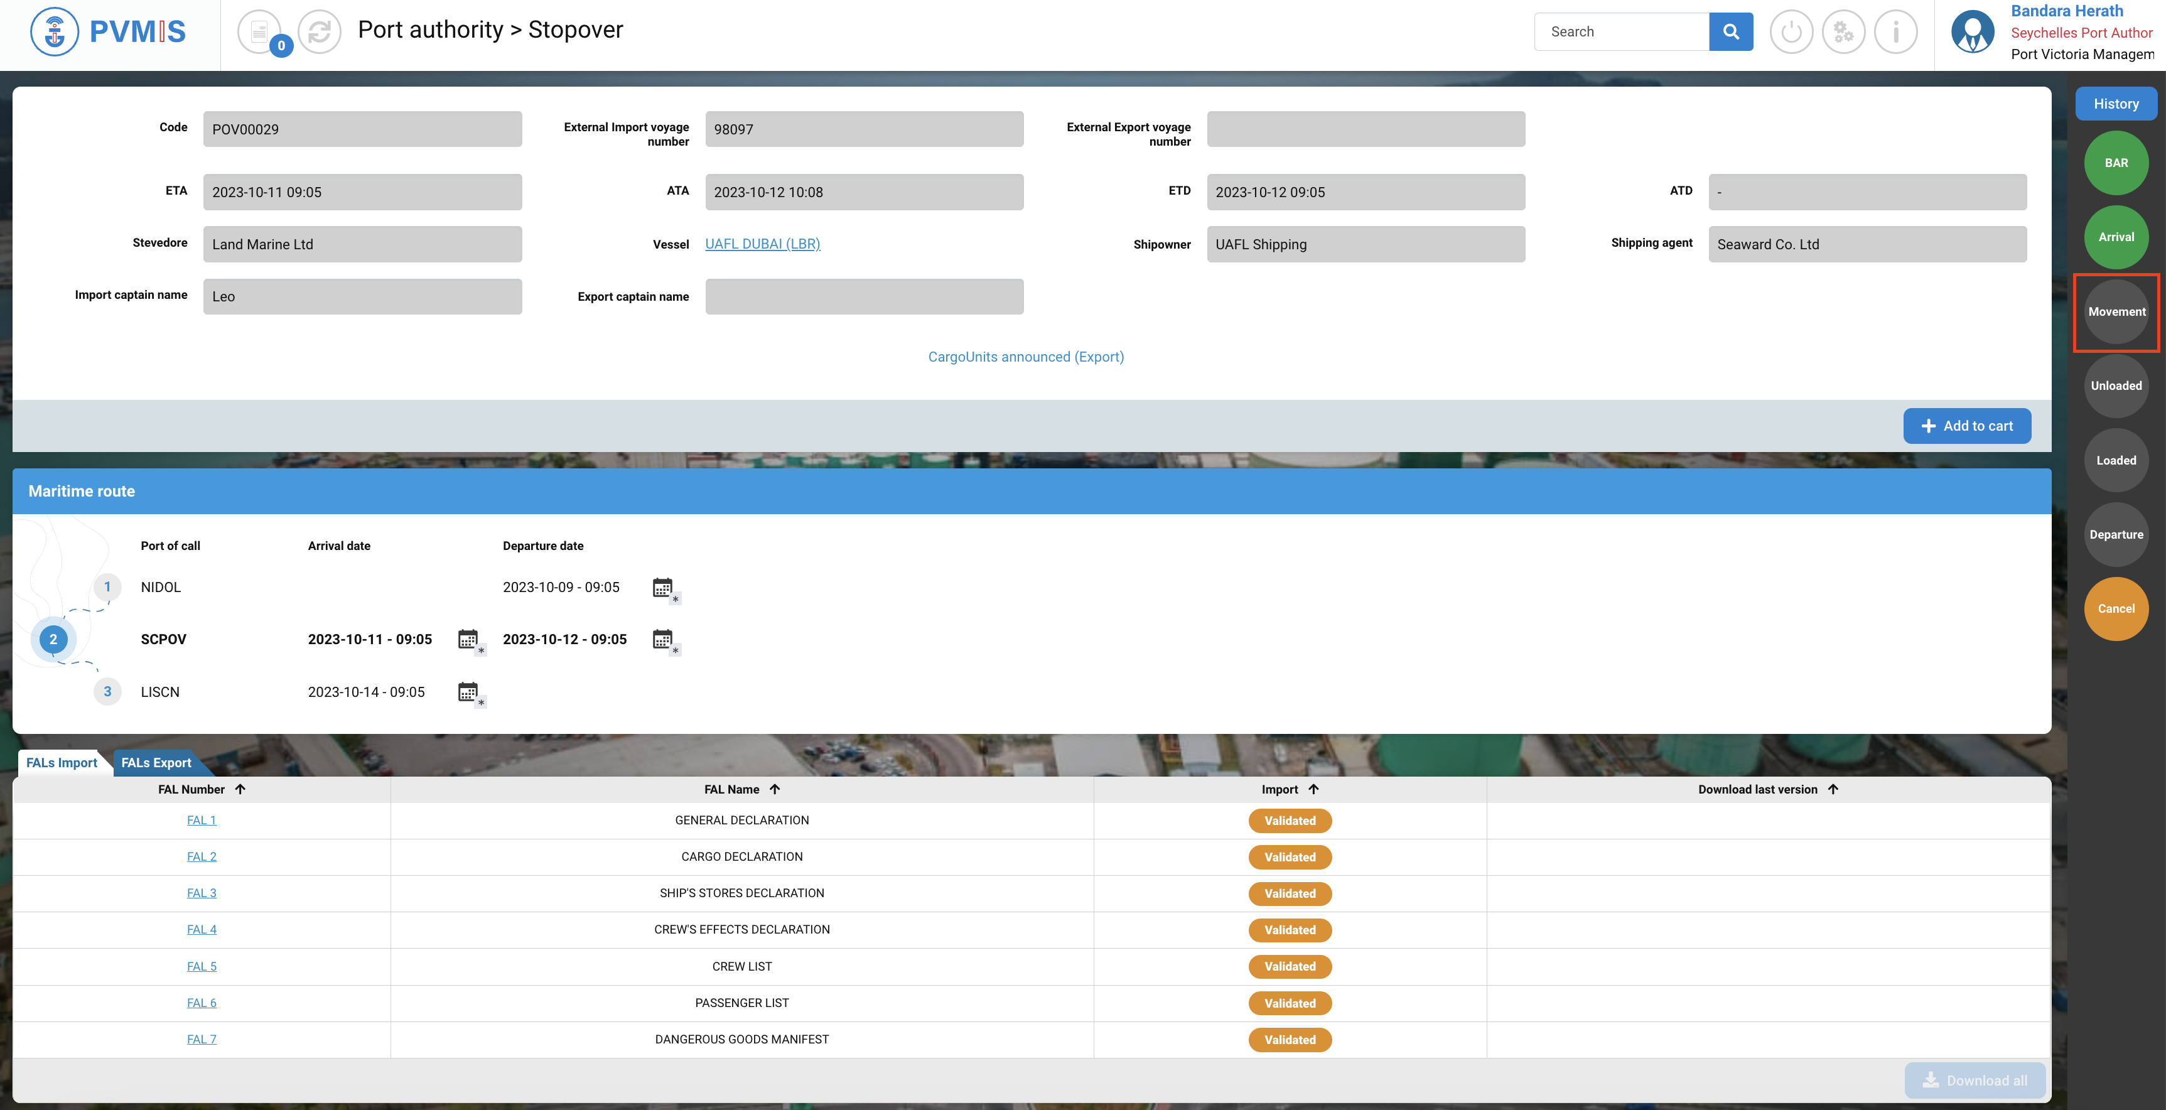Viewport: 2166px width, 1110px height.
Task: Switch to the FALs Export tab
Action: tap(156, 763)
